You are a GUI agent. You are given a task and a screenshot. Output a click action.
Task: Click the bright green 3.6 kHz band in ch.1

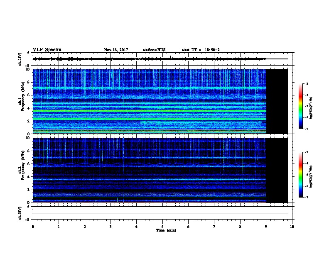point(150,111)
